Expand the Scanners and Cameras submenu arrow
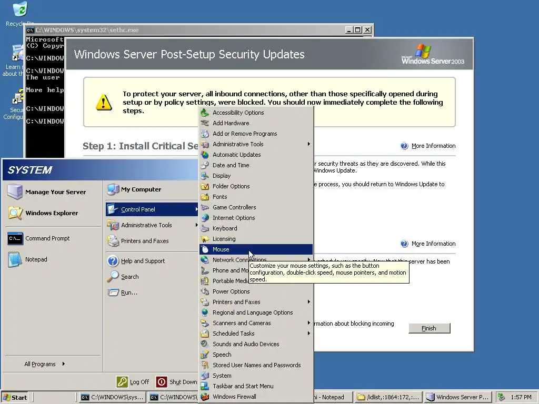Viewport: 539px width, 404px height. click(308, 323)
